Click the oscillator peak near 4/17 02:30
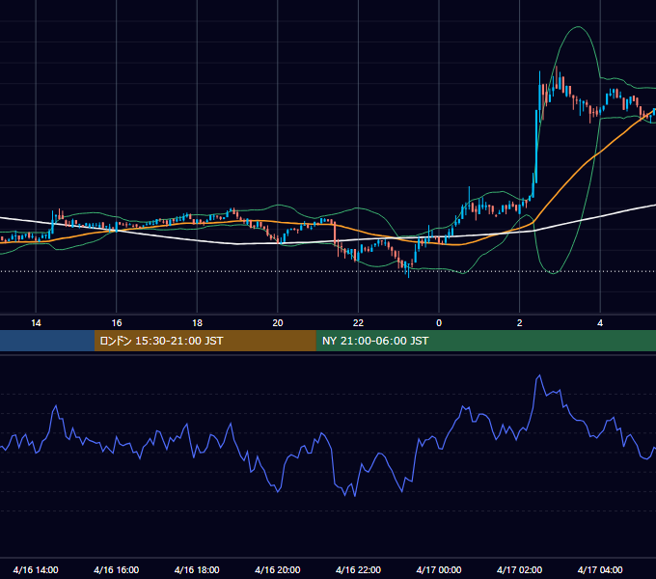Image resolution: width=656 pixels, height=579 pixels. coord(539,375)
